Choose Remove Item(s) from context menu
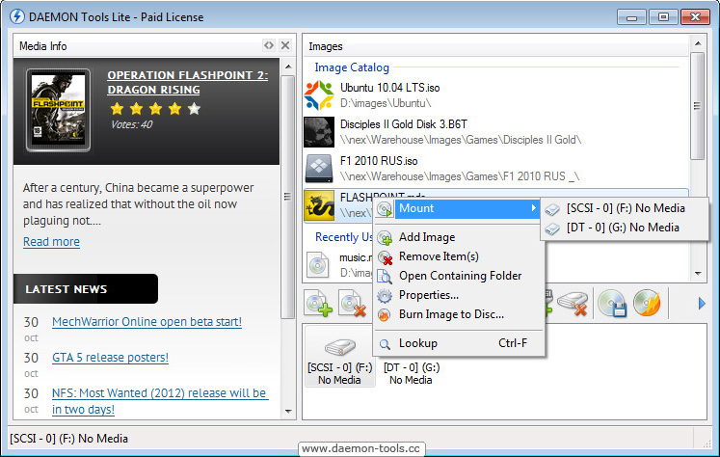The height and width of the screenshot is (457, 720). pos(458,256)
